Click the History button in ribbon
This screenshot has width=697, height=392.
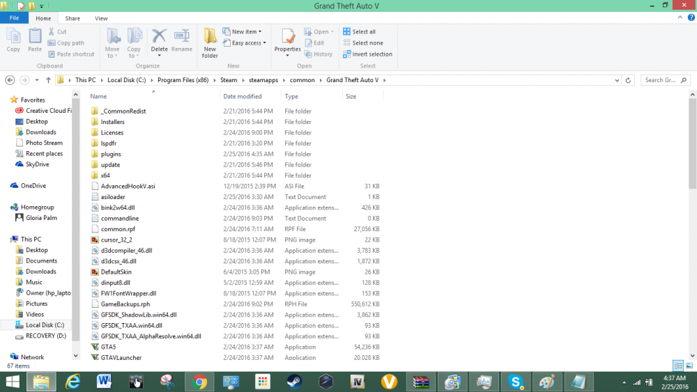(319, 54)
